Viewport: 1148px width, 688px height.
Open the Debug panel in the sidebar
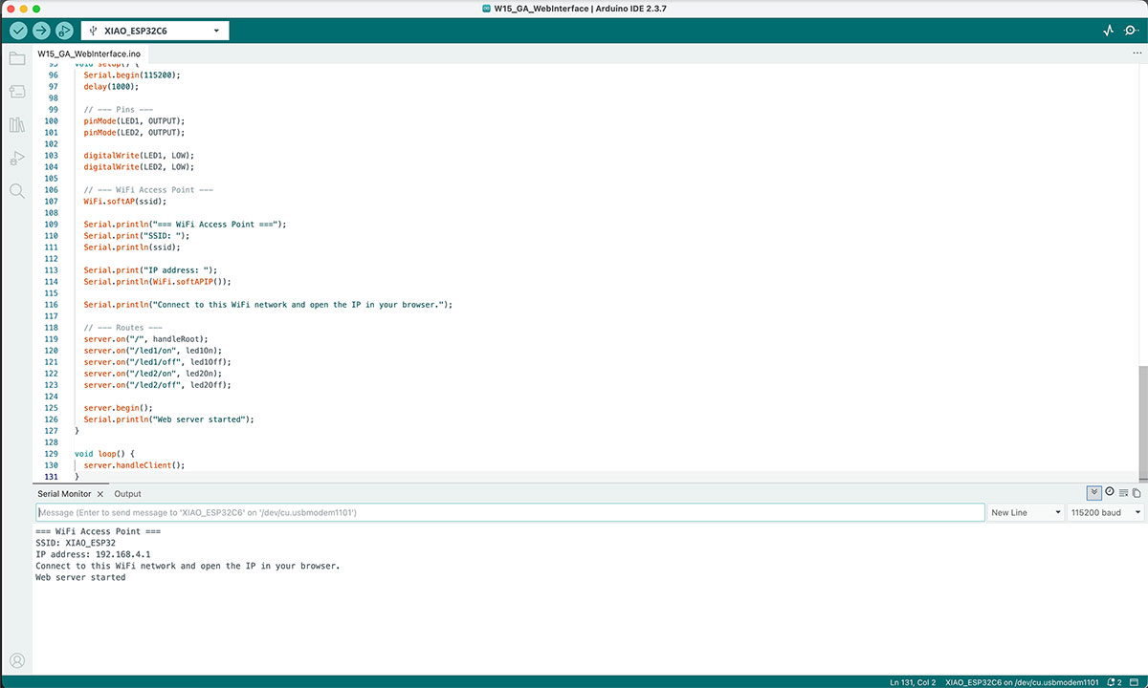(16, 159)
